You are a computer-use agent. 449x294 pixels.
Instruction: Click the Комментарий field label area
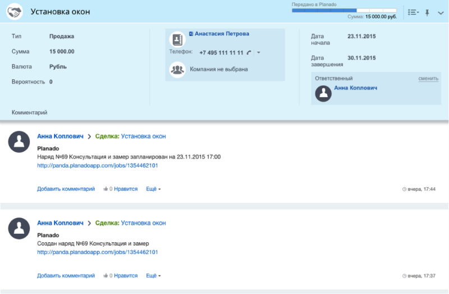tap(29, 112)
